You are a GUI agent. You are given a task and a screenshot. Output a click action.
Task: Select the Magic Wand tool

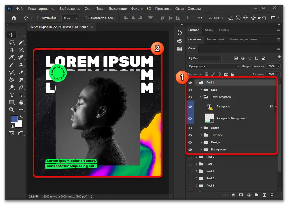pyautogui.click(x=21, y=42)
